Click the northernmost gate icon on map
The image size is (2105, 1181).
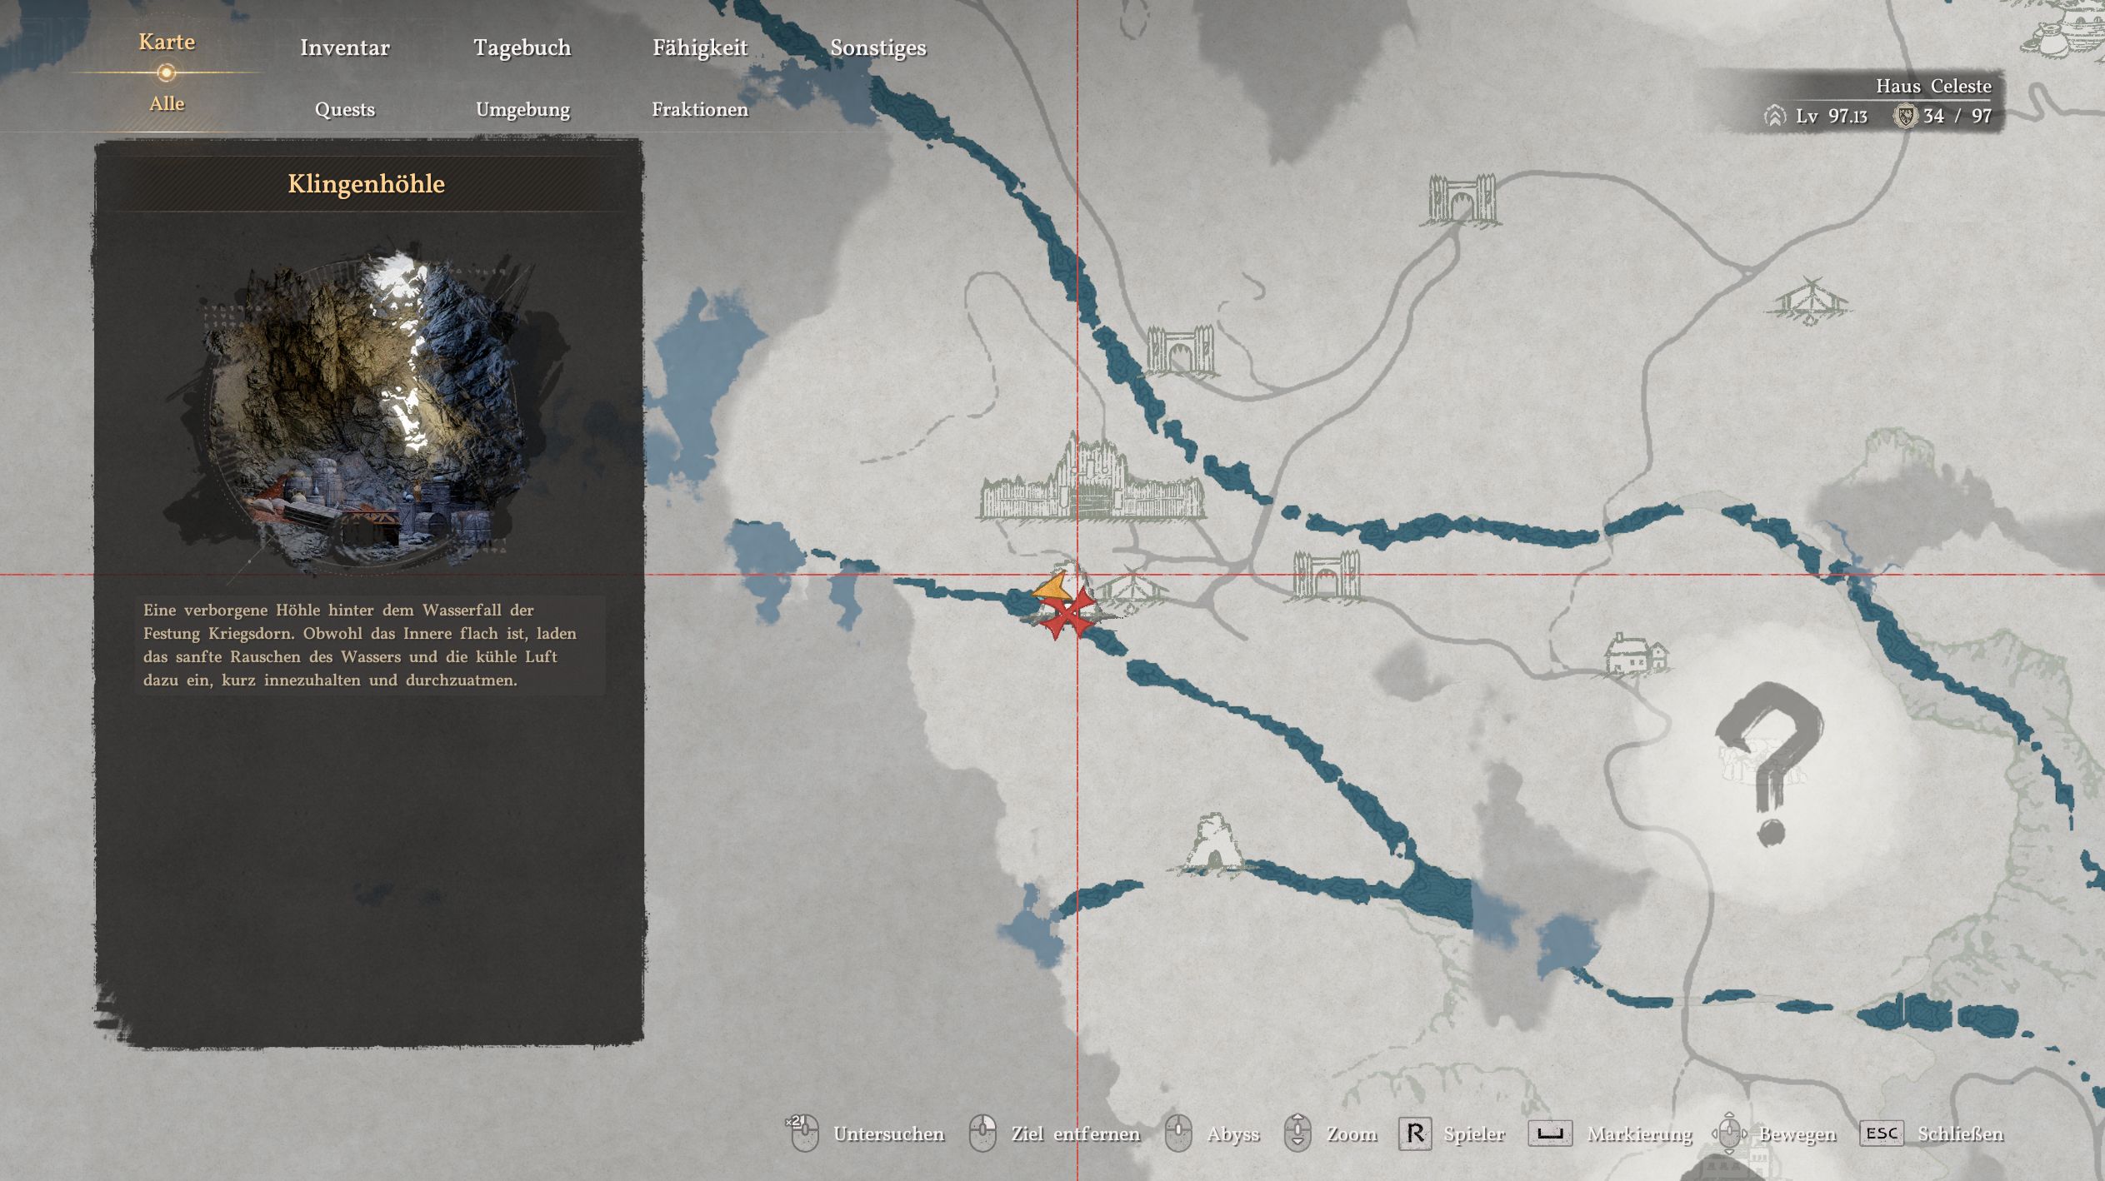(1463, 200)
